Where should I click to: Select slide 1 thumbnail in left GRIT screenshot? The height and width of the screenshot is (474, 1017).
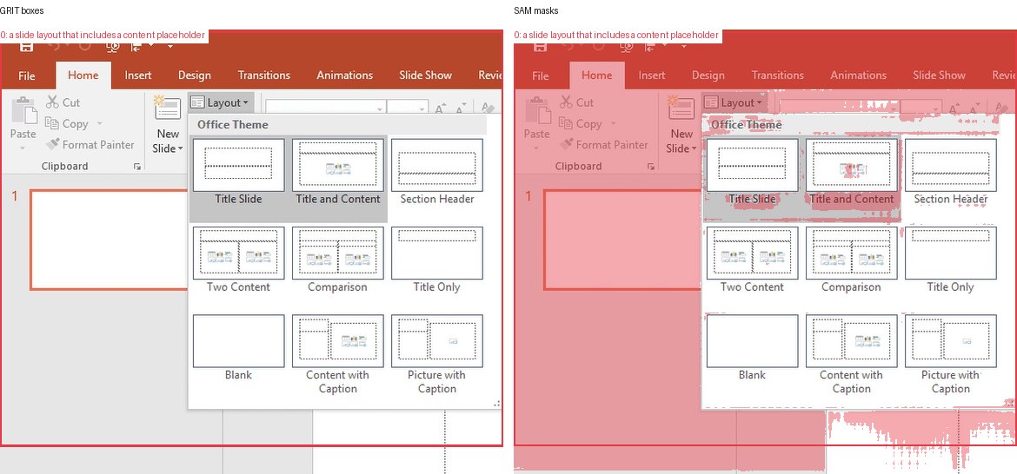click(x=109, y=240)
